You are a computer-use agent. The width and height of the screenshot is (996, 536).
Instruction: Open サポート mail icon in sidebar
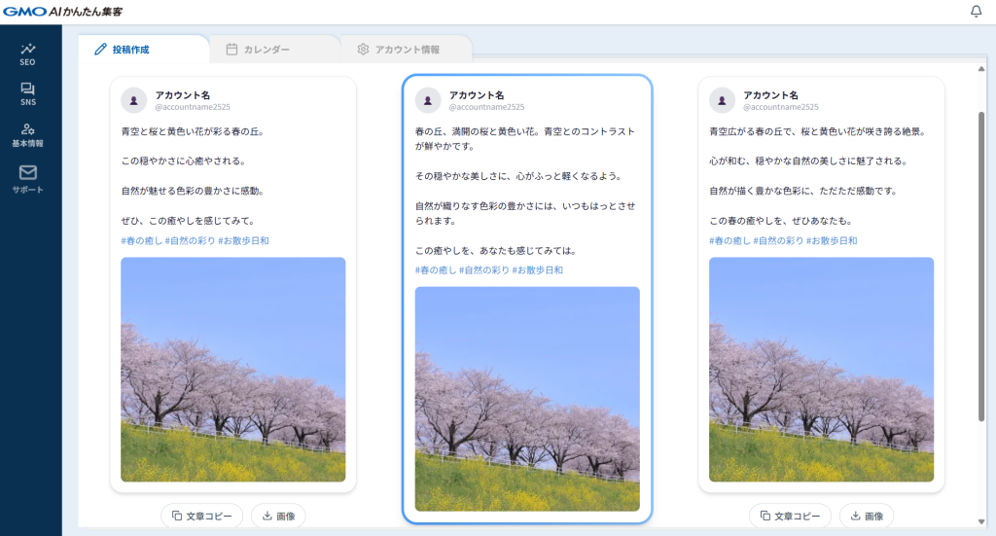[x=28, y=178]
